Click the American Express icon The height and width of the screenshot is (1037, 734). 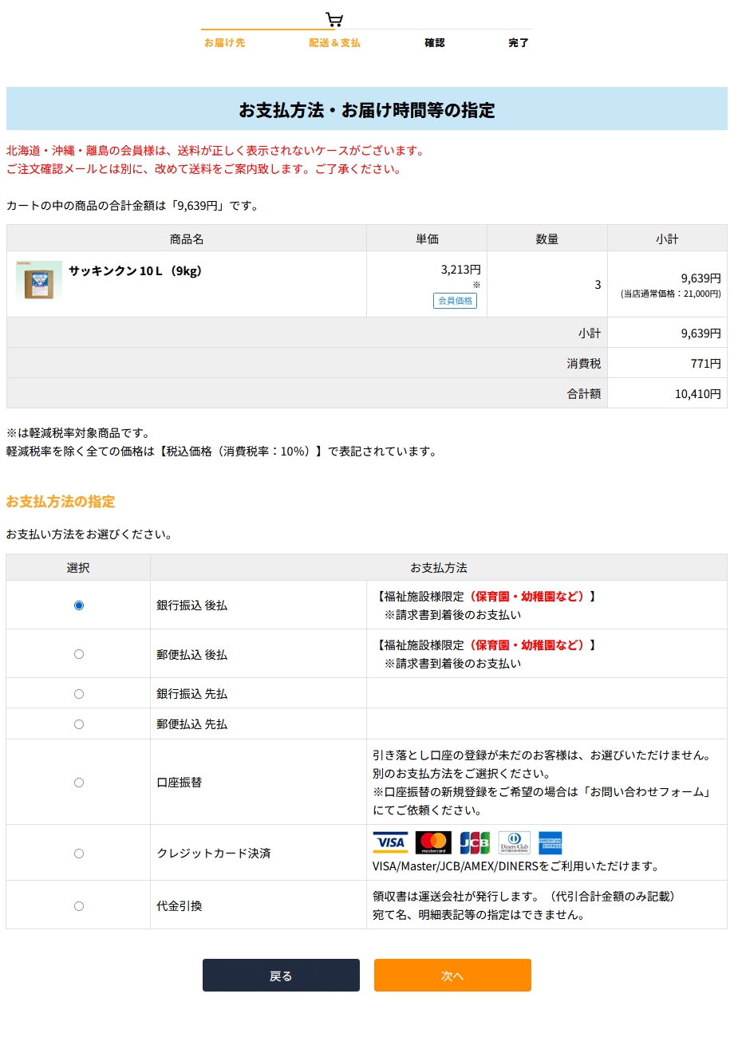[550, 842]
